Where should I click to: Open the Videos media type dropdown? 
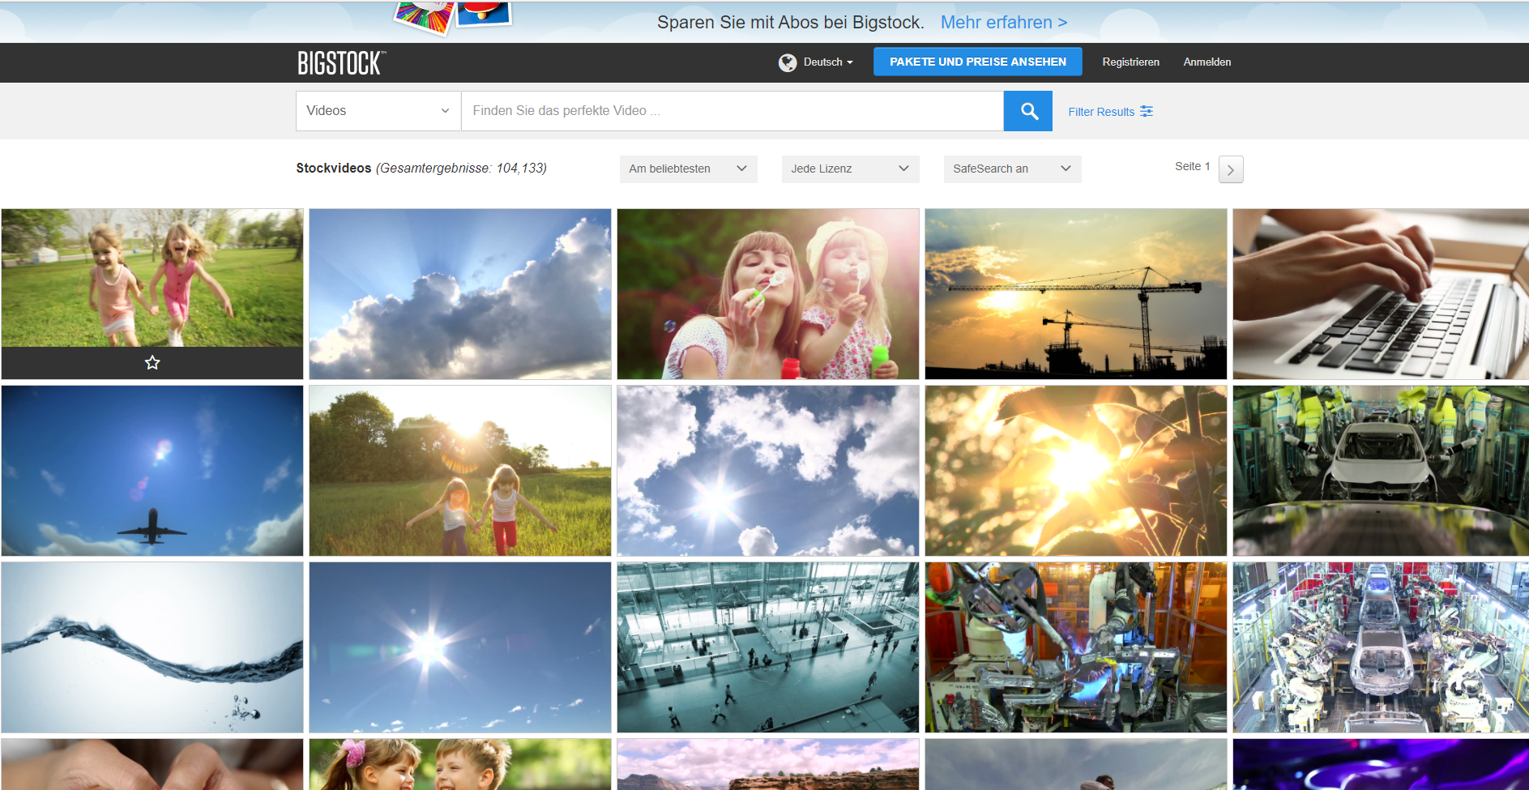378,111
